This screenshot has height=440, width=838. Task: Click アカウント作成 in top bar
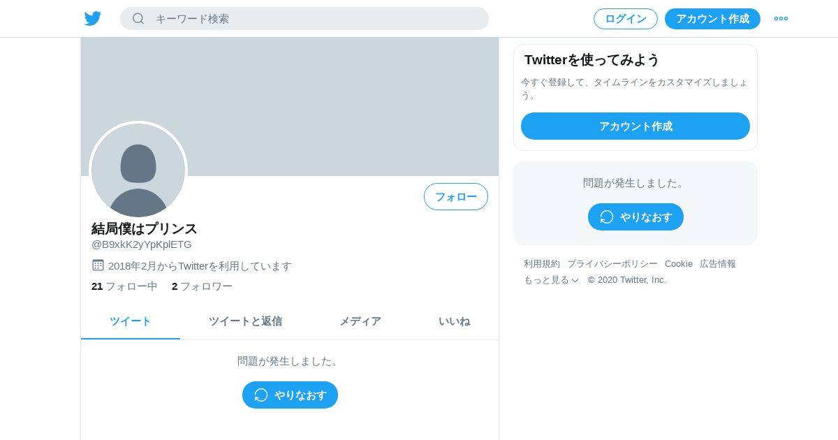(712, 19)
